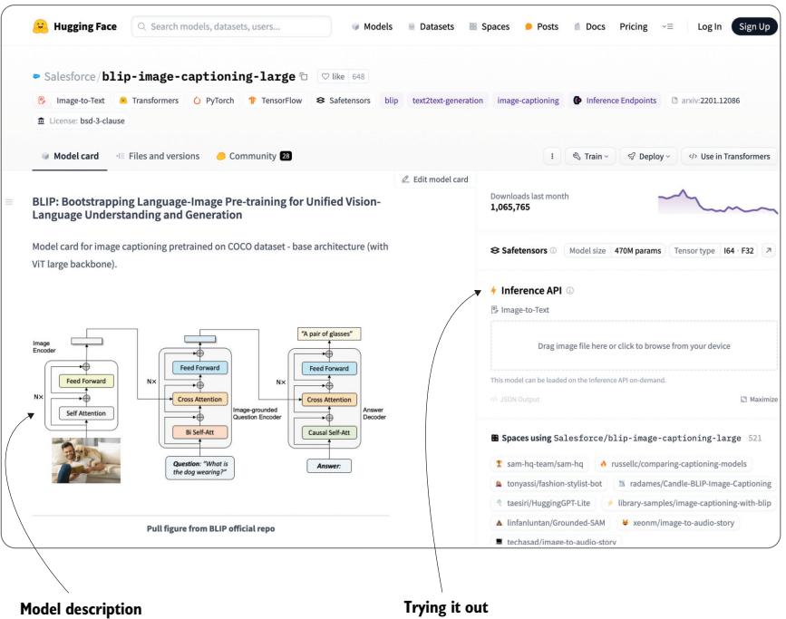Click the Use in Transformers button

730,156
